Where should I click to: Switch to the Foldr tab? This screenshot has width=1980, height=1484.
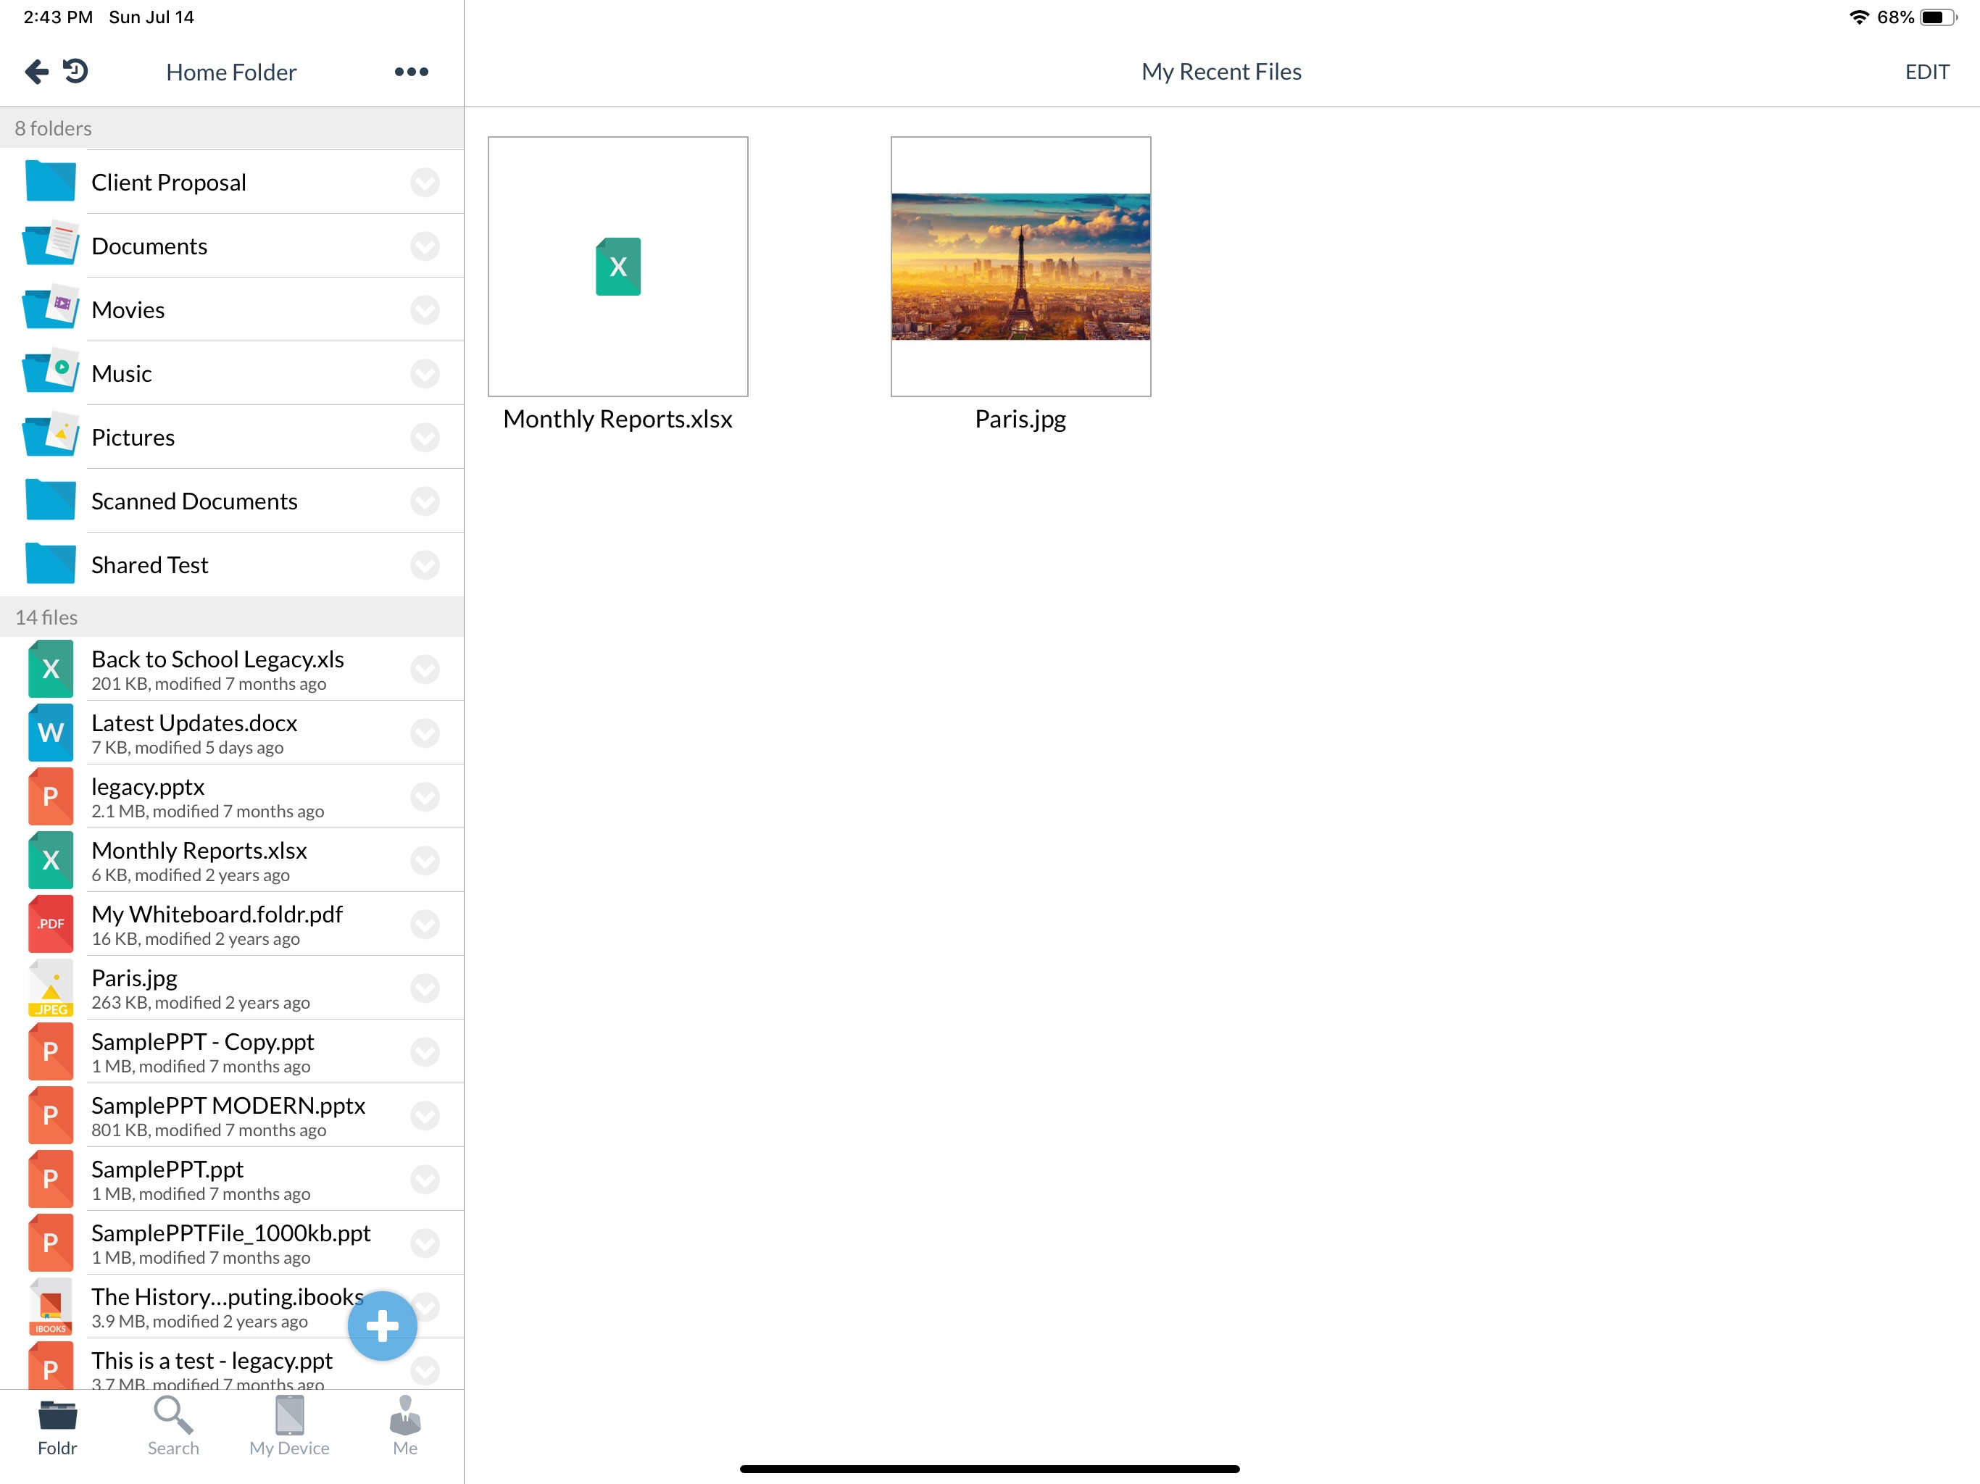[57, 1427]
